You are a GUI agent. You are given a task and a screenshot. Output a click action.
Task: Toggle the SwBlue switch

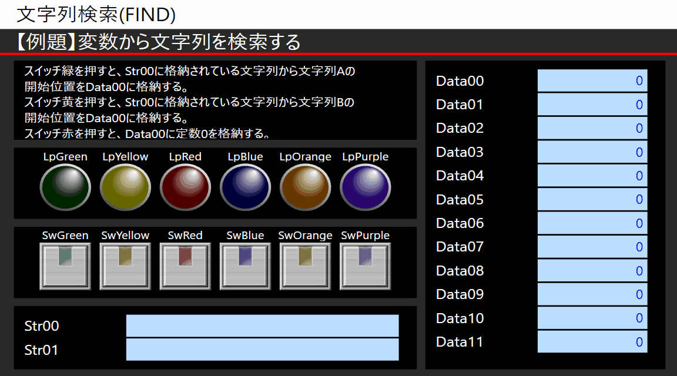click(245, 266)
